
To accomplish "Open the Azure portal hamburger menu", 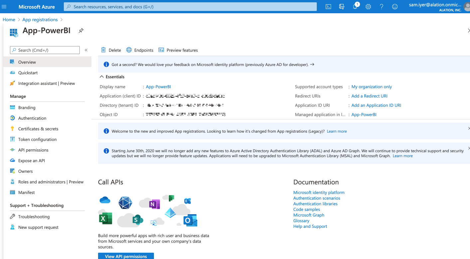I will (x=4, y=7).
